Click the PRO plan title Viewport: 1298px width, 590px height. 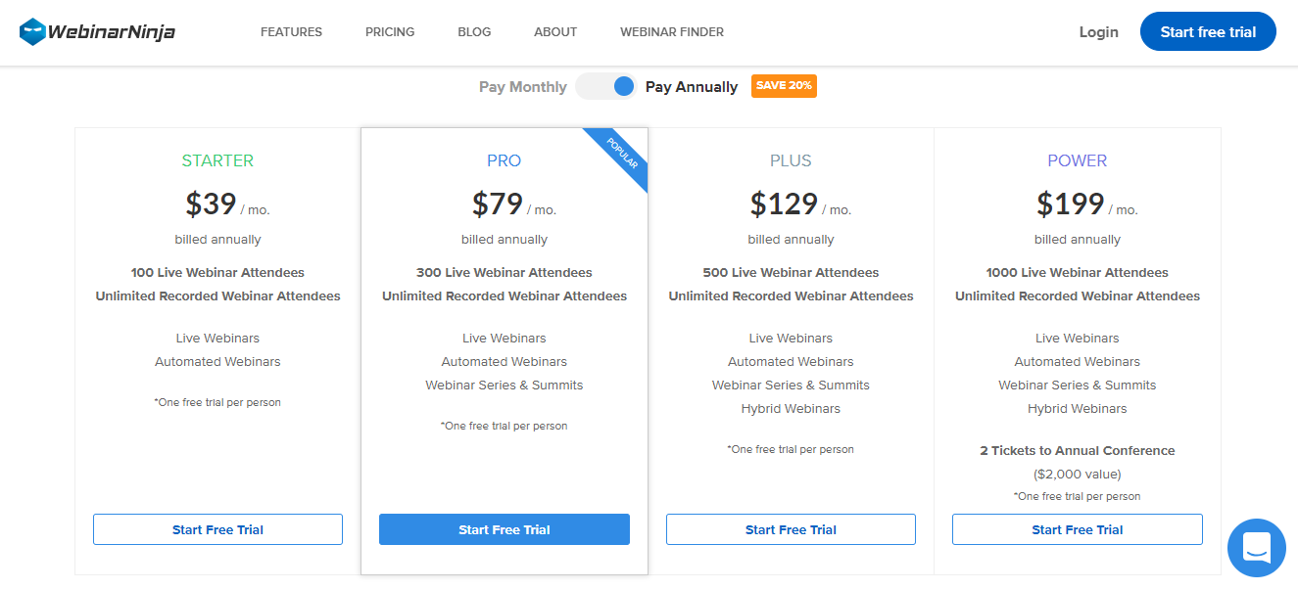point(505,160)
